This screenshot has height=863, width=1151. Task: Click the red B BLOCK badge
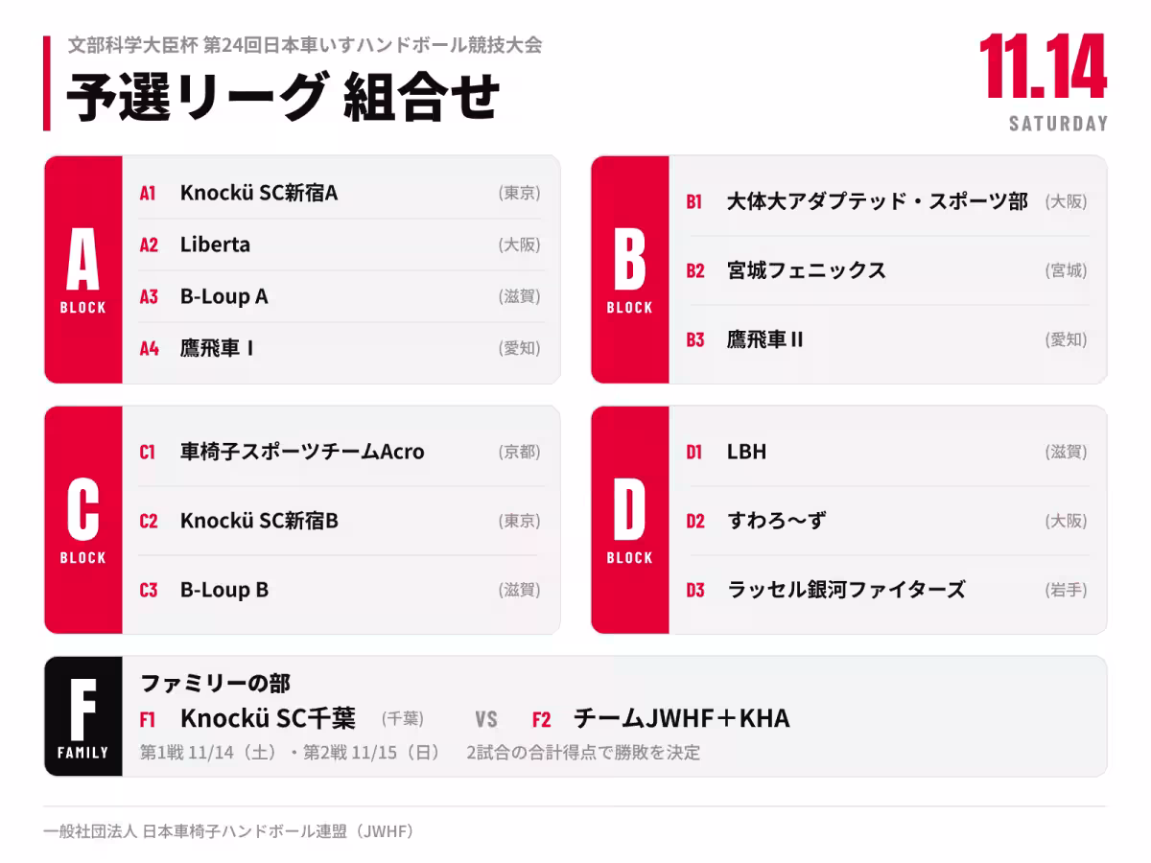(630, 269)
